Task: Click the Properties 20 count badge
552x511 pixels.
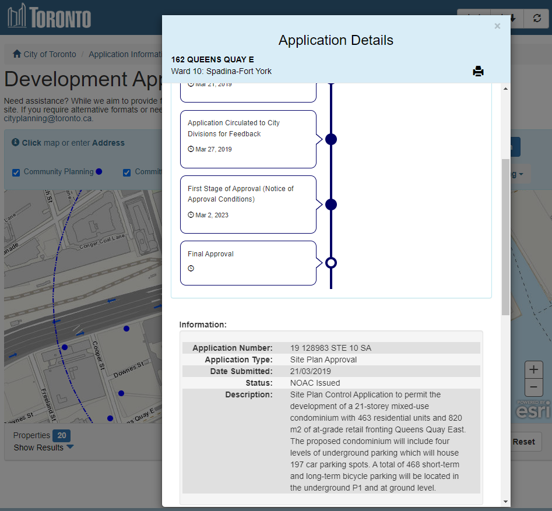Action: click(61, 435)
